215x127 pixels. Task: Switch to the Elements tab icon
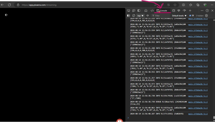tap(152, 11)
